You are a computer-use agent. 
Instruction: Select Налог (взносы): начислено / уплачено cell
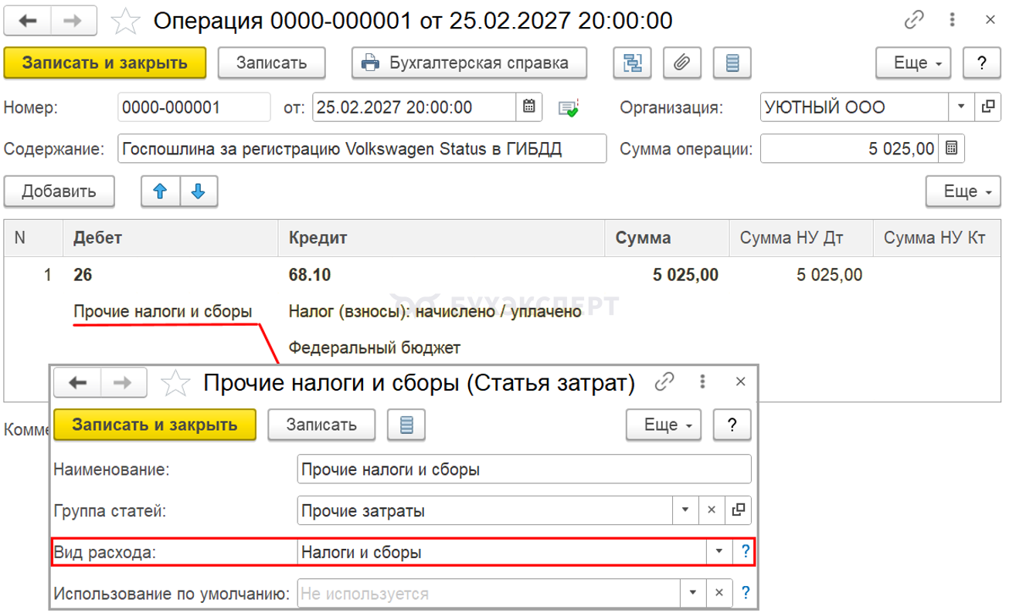coord(434,311)
